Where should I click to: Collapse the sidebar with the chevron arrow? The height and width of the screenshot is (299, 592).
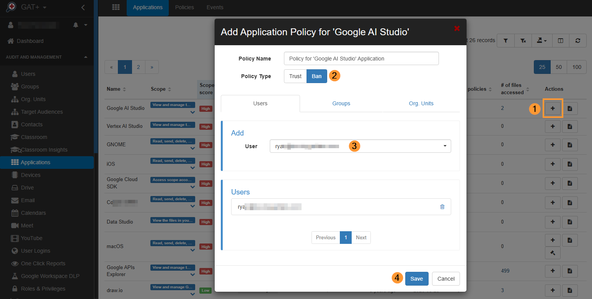click(83, 7)
